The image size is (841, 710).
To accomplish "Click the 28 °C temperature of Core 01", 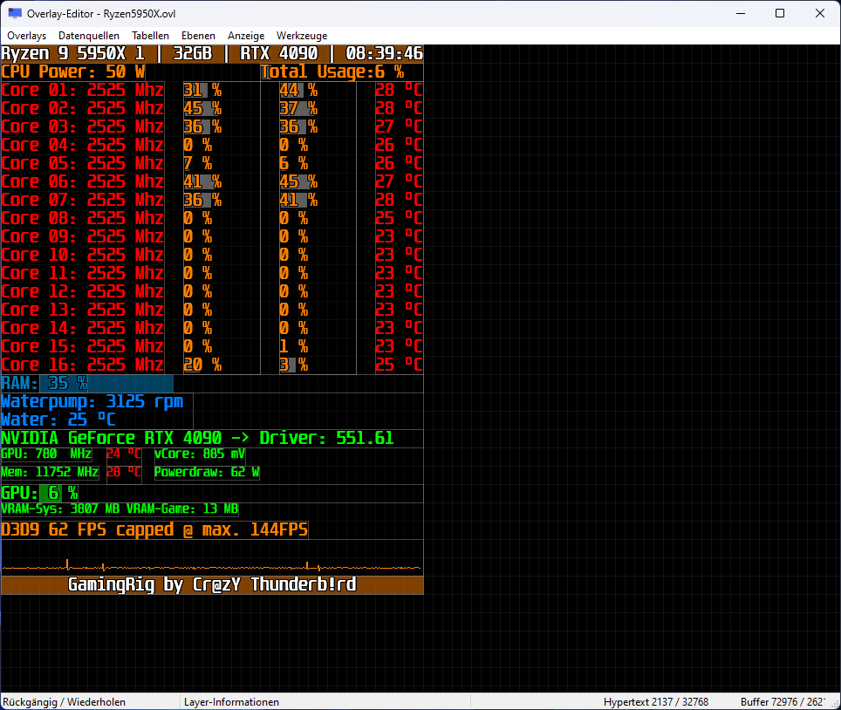I will coord(399,90).
